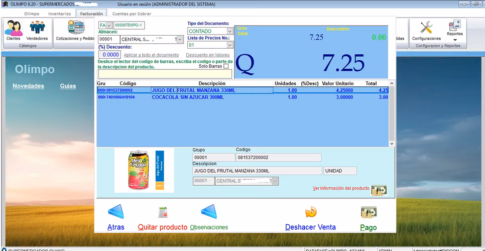Open Ver Información del producto link

tap(341, 188)
